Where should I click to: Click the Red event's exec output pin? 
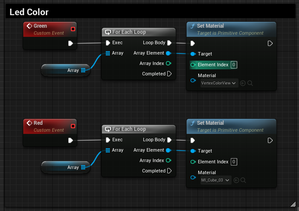(x=70, y=140)
